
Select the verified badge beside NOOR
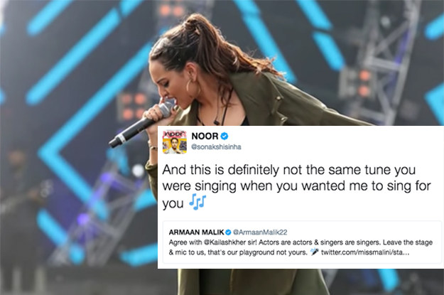point(224,136)
